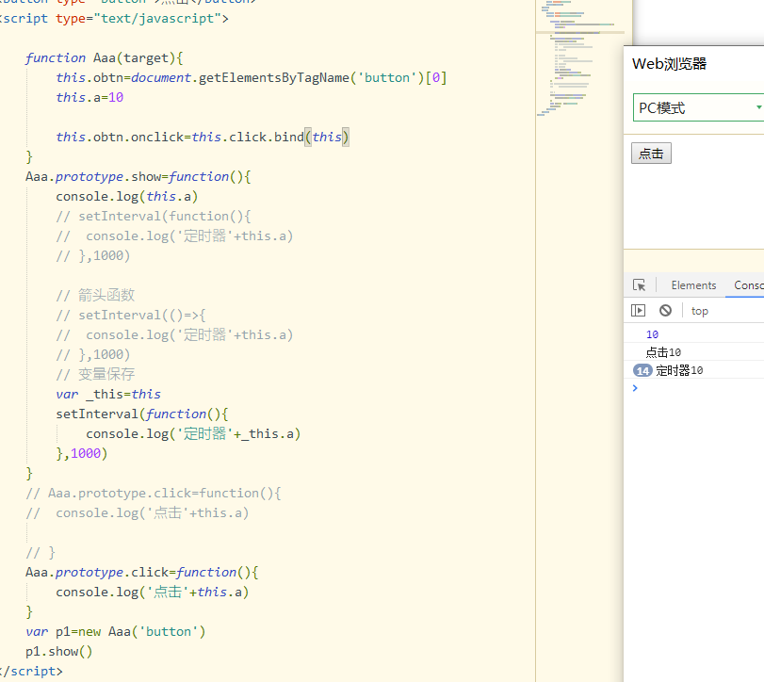
Task: Click the // 变量保存 comment line
Action: click(x=95, y=374)
